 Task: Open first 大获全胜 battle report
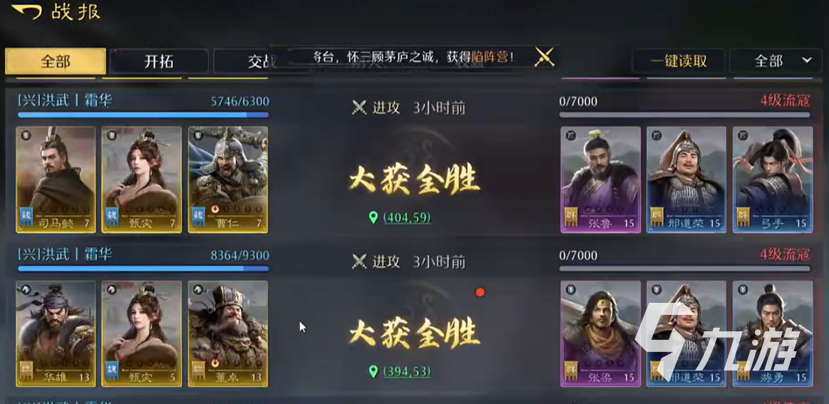(414, 181)
